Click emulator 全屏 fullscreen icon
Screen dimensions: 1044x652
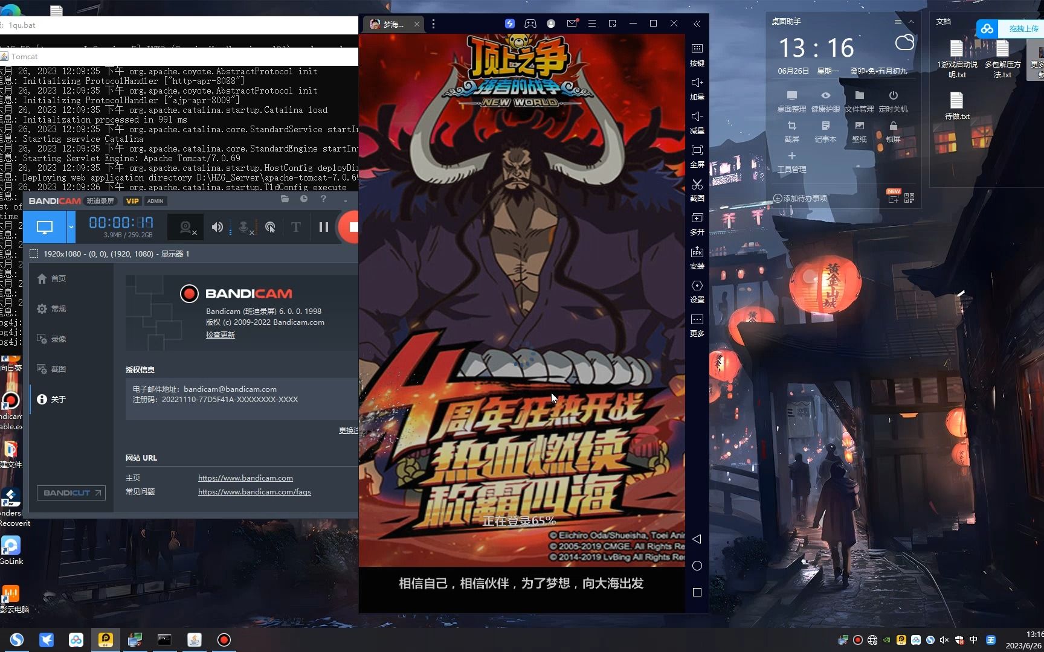[x=697, y=156]
